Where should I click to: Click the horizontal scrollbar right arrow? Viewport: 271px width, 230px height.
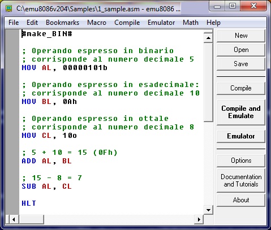coord(199,219)
